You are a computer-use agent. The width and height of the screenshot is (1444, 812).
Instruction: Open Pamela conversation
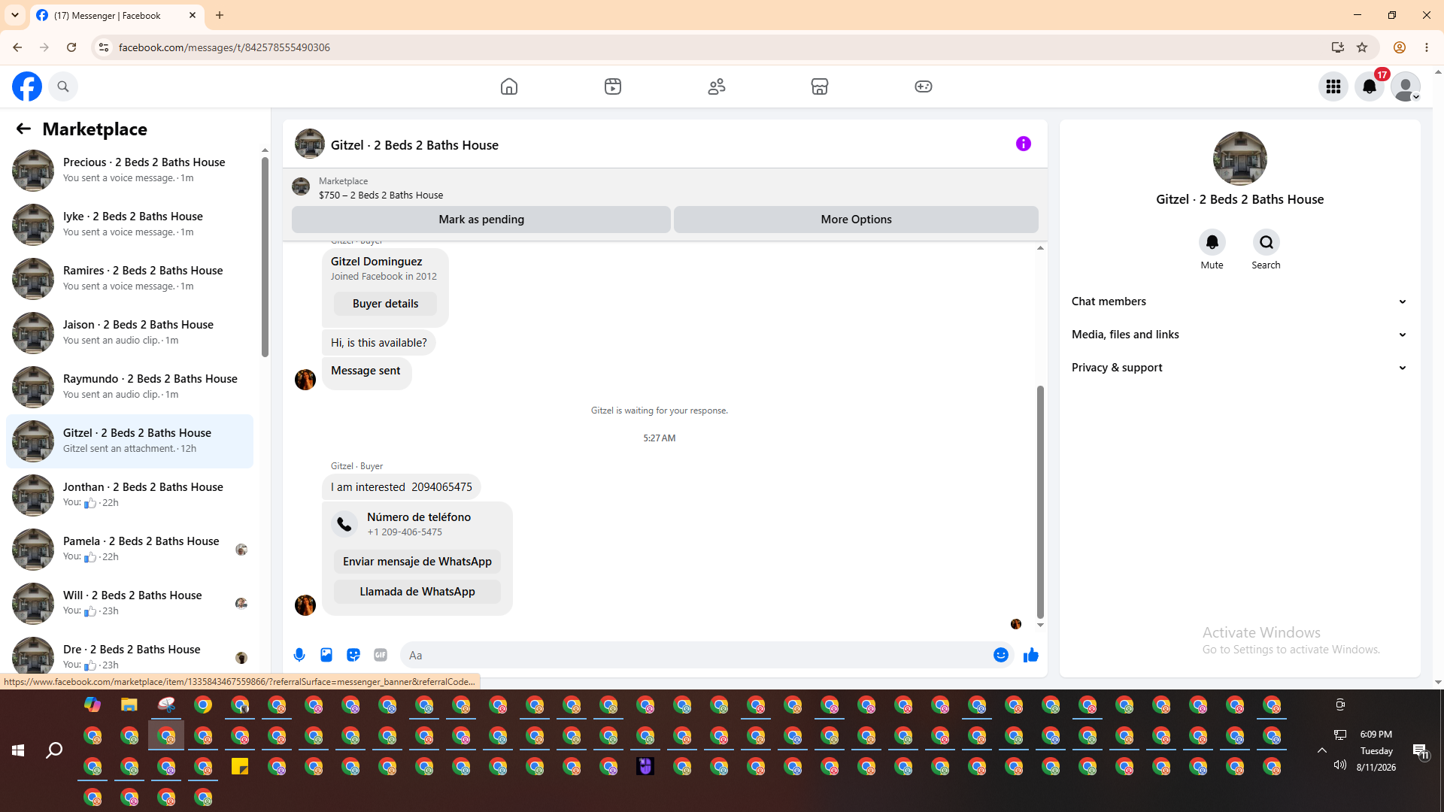129,549
